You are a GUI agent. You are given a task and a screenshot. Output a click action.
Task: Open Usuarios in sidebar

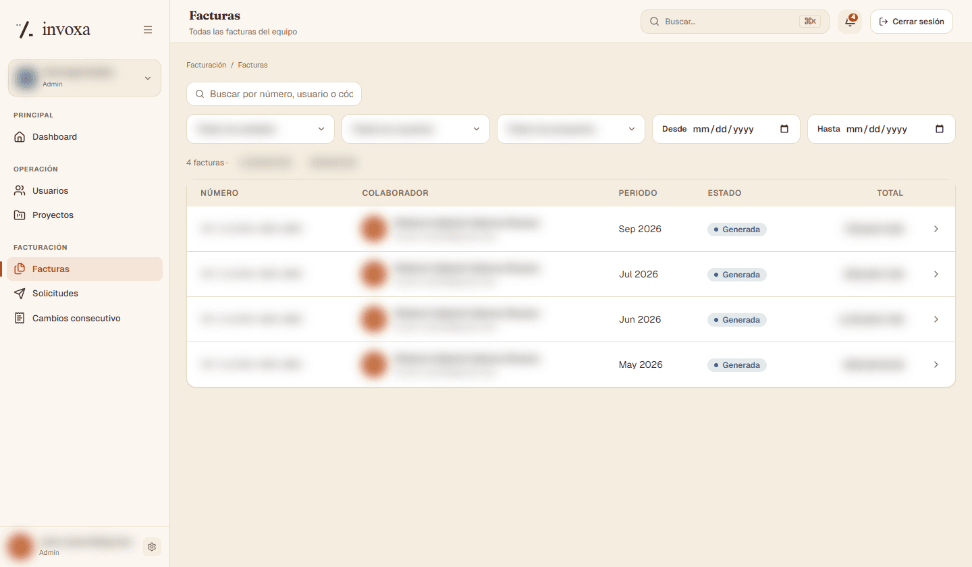coord(84,191)
